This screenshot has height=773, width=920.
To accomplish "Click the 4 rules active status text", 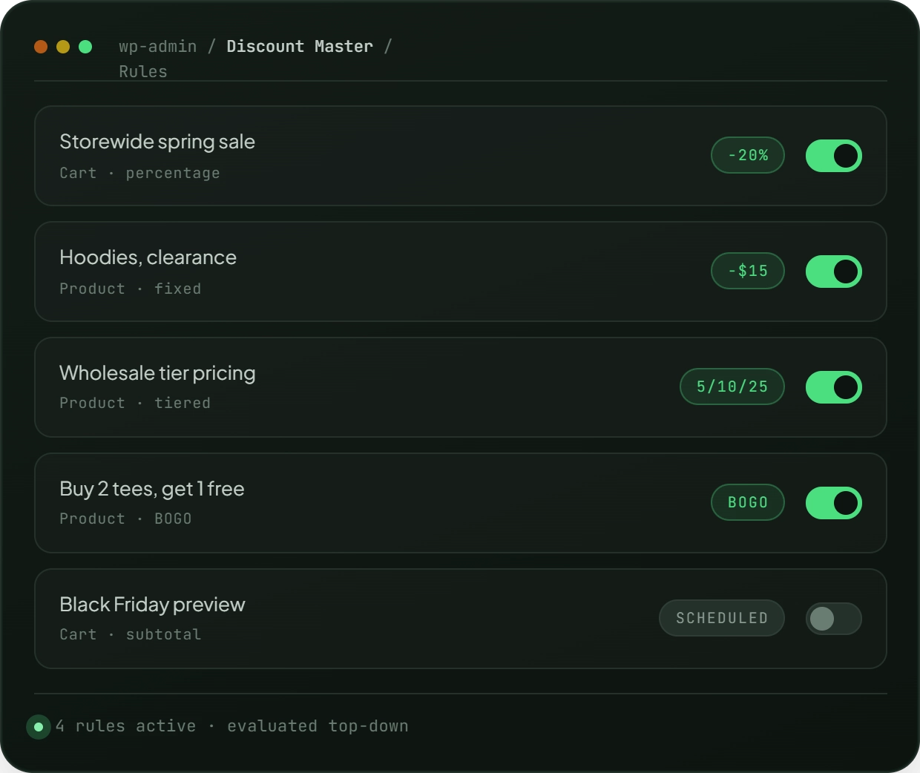I will 125,726.
